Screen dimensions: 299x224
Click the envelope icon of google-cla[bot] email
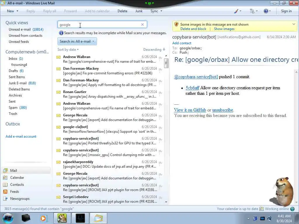coord(58,127)
